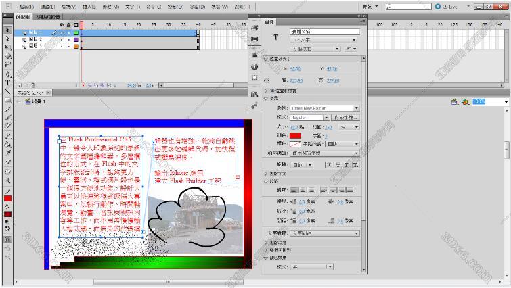
Task: Open the Color panel icon in dock
Action: 254,28
